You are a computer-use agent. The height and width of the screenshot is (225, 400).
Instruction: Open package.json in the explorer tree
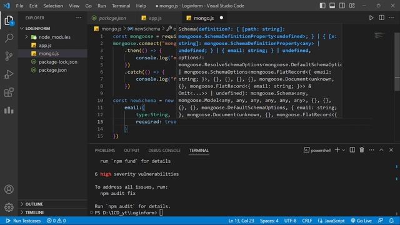point(52,70)
